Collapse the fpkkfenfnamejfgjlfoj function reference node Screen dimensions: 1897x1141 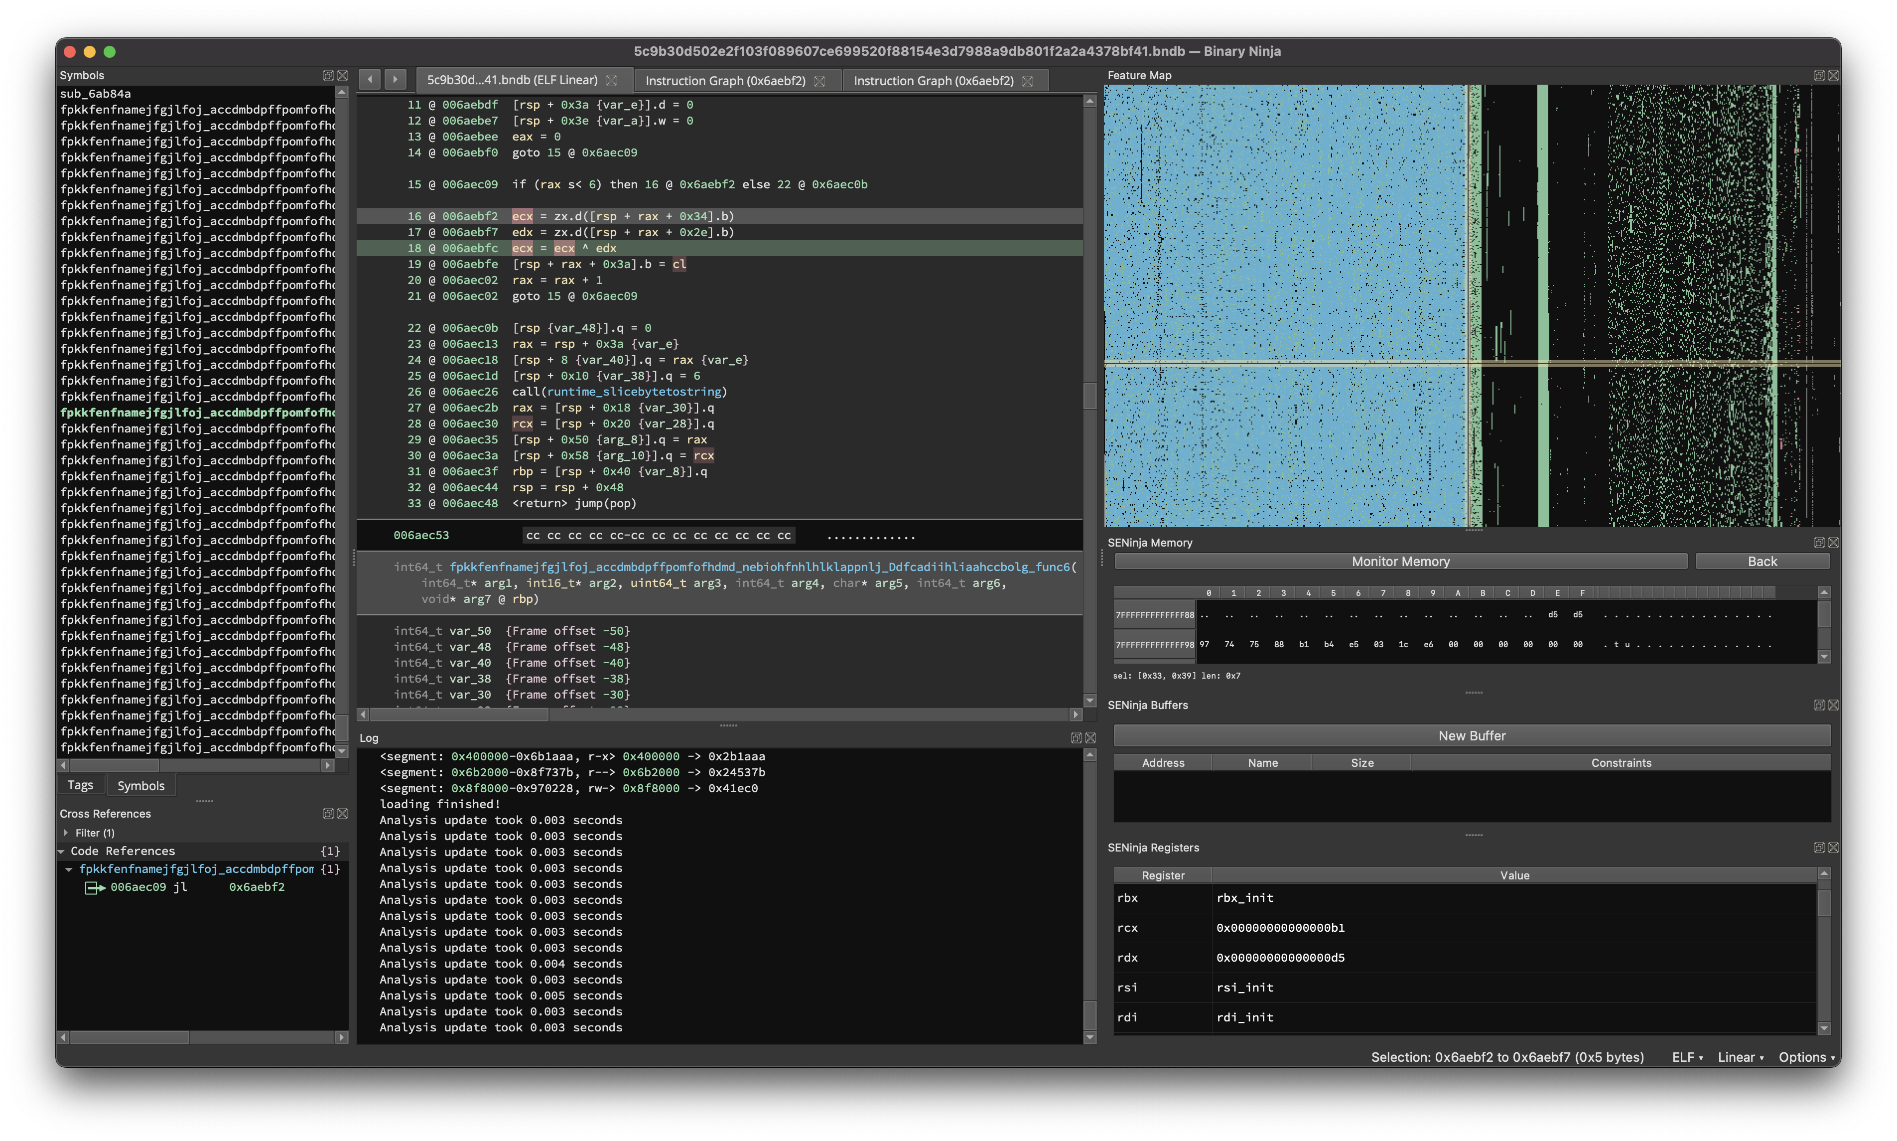pyautogui.click(x=69, y=869)
